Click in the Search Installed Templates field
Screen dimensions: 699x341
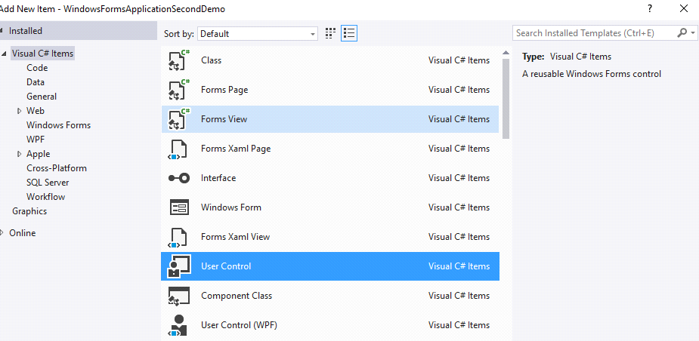click(594, 33)
